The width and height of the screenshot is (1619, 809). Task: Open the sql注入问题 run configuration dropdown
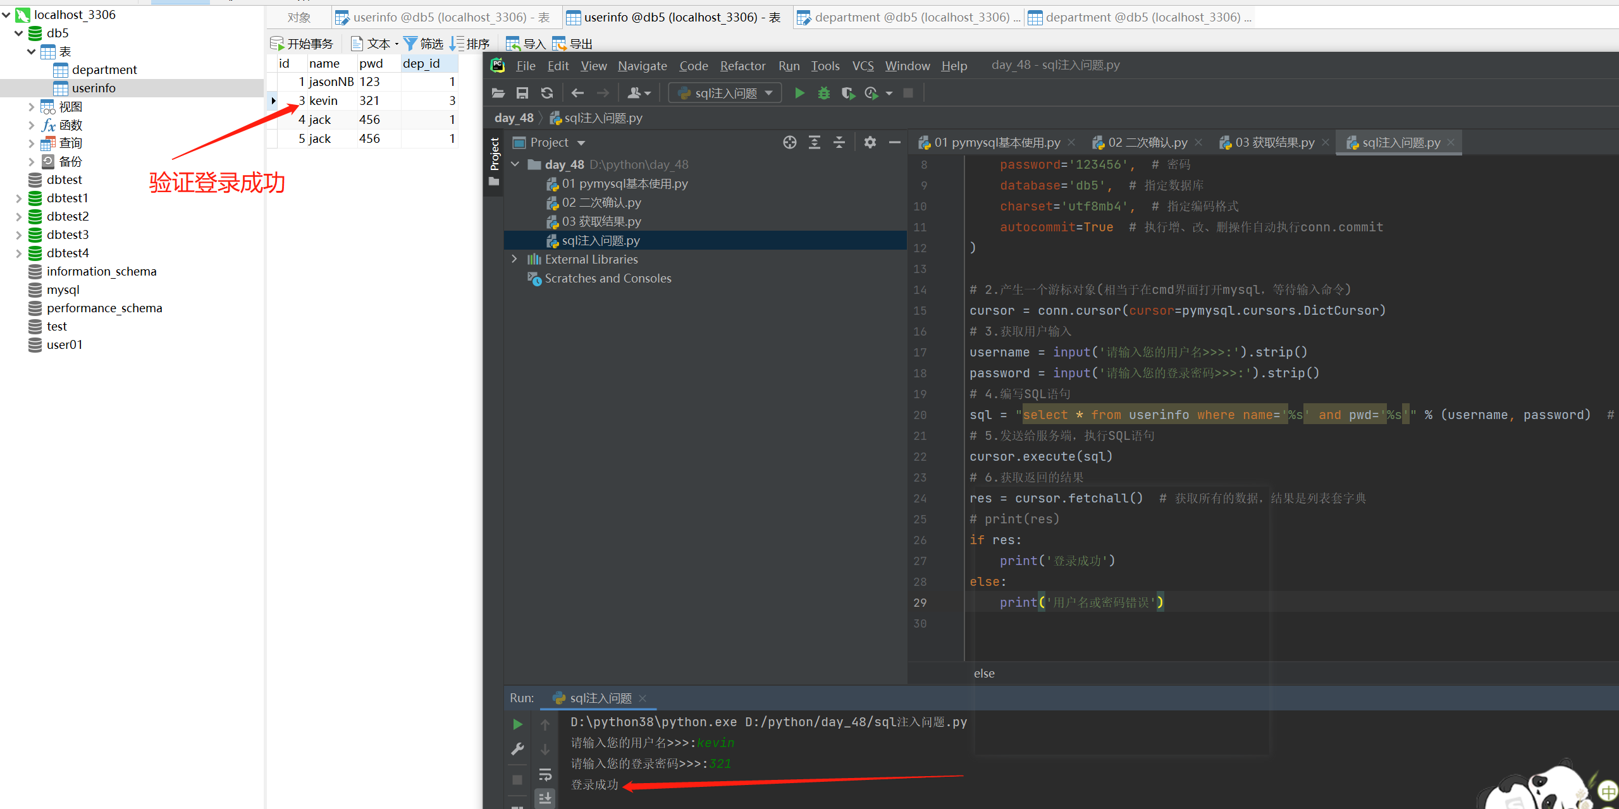point(725,94)
